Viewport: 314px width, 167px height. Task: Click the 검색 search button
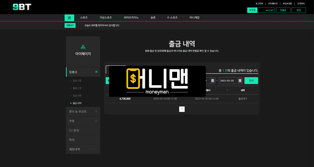point(251,81)
